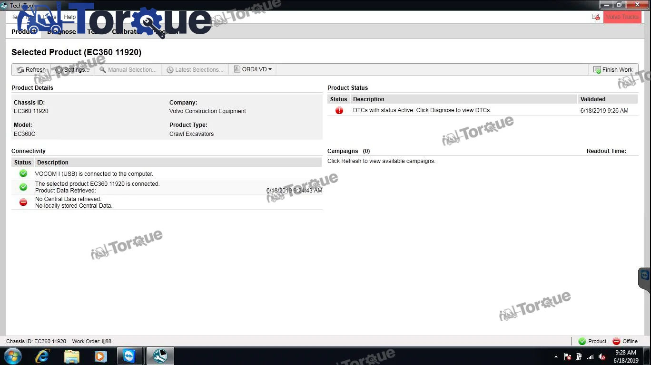Click the green Product status icon in status bar
This screenshot has height=365, width=651.
pos(582,341)
